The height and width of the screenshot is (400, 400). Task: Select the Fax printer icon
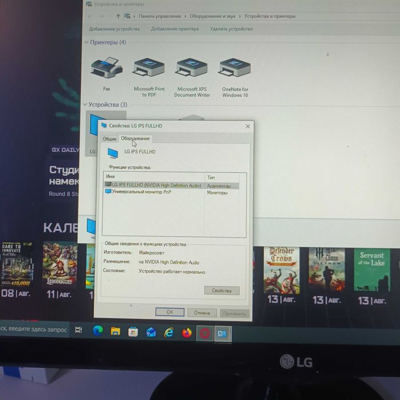point(107,69)
